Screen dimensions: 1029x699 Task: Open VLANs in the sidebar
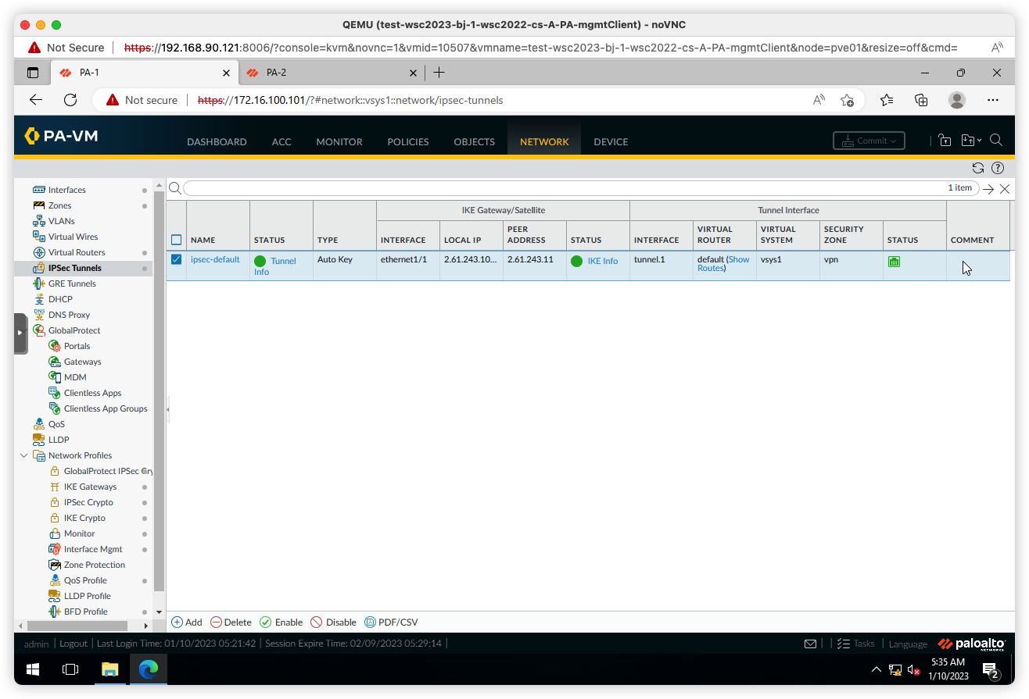point(61,221)
